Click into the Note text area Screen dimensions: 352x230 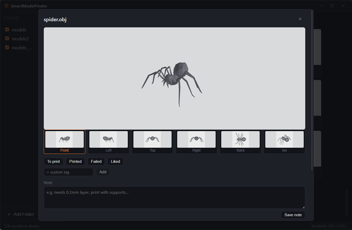[175, 198]
